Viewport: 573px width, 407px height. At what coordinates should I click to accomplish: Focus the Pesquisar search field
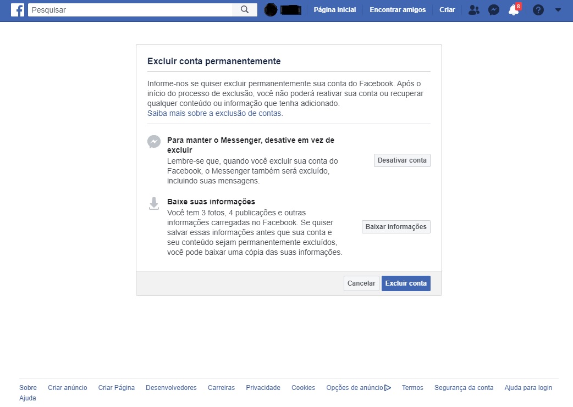click(130, 10)
